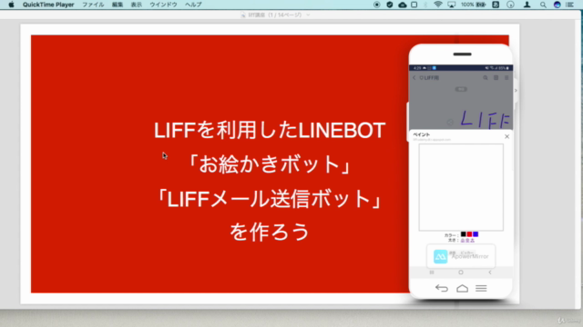The height and width of the screenshot is (327, 583).
Task: Open Notification Center list icon
Action: tap(569, 5)
